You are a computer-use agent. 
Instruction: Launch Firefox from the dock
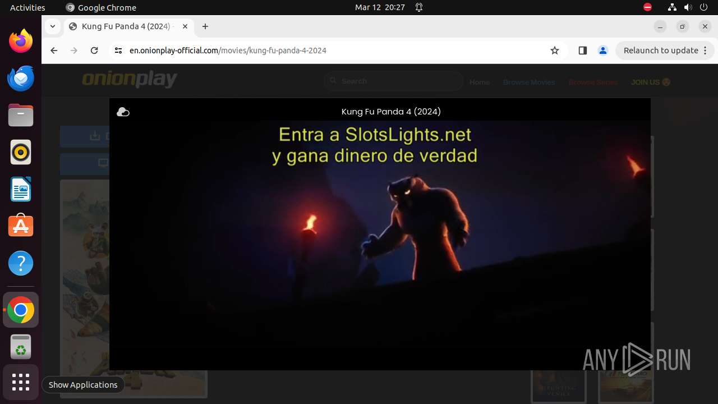[x=21, y=41]
